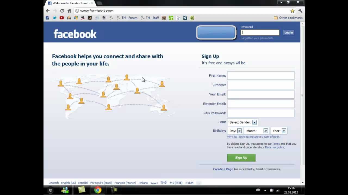Open the Chrome wrench menu
The image size is (348, 195).
(300, 11)
